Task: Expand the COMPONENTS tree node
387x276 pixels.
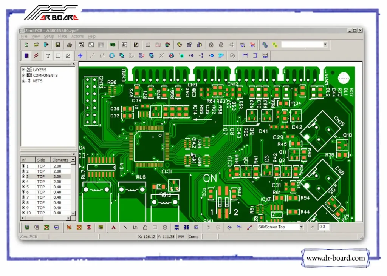Action: 24,75
